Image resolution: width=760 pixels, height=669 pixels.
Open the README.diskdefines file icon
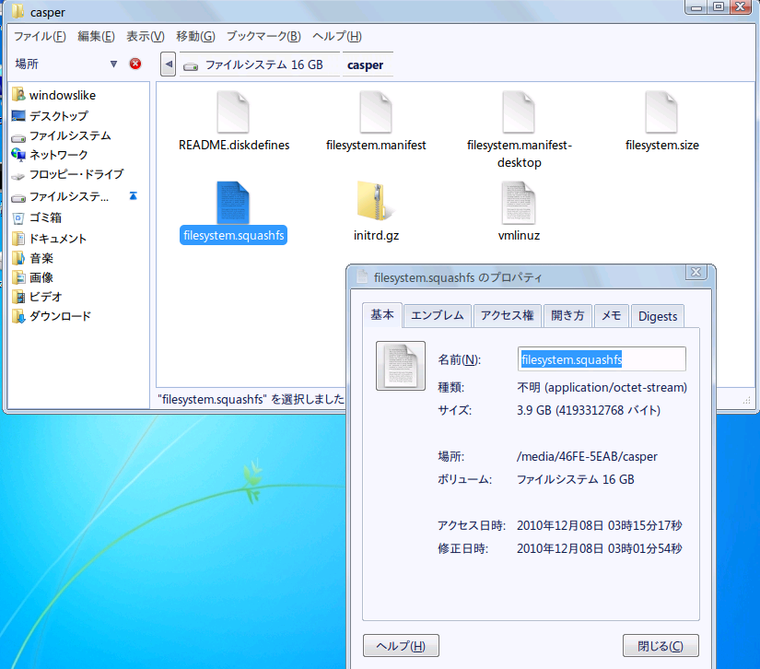click(x=233, y=112)
